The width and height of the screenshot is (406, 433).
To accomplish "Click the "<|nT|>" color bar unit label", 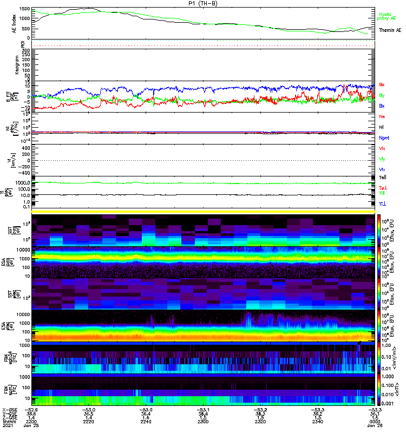I will point(398,389).
